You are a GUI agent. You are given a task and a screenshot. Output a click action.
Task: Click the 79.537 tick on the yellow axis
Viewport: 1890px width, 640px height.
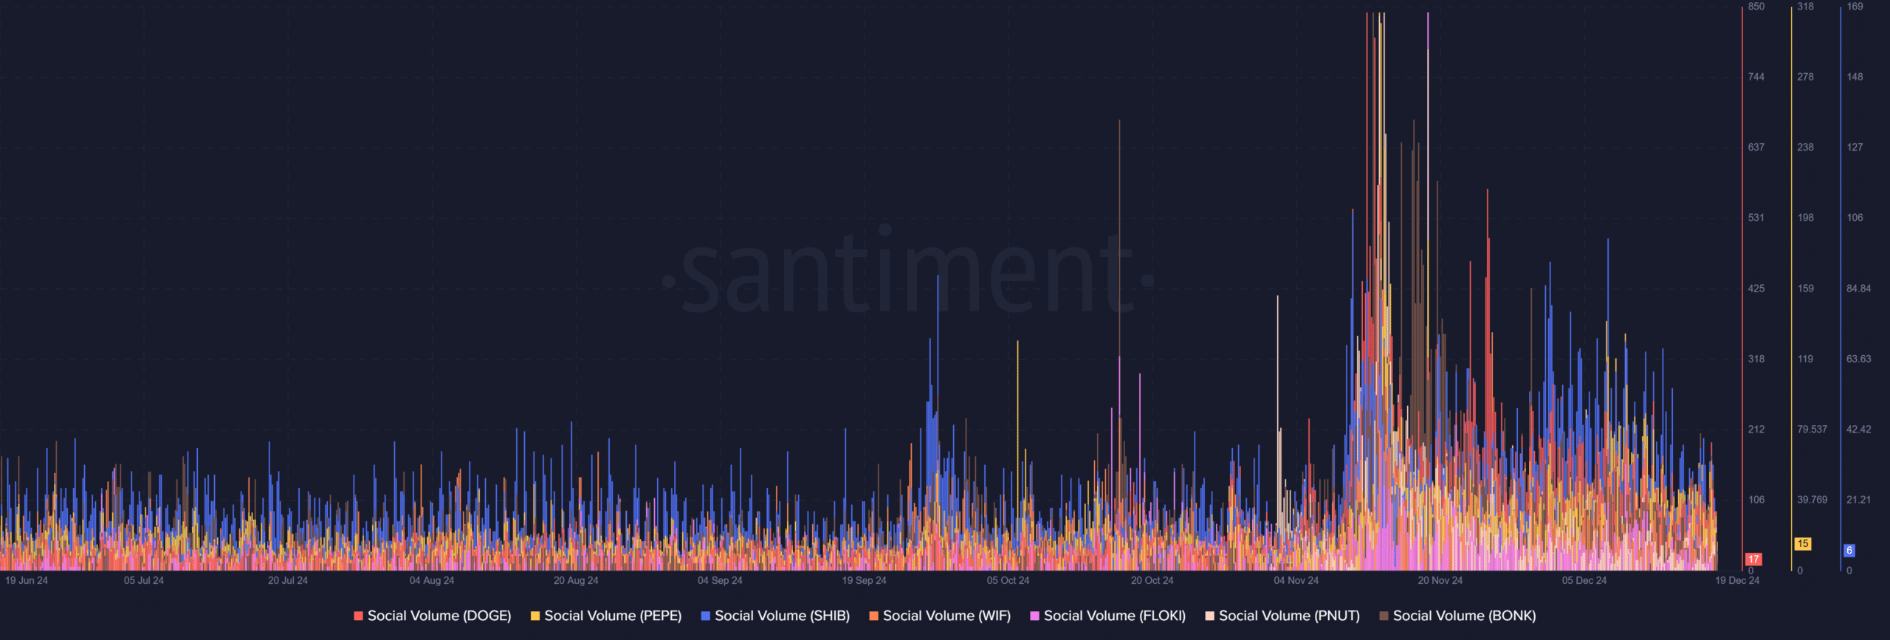1812,430
